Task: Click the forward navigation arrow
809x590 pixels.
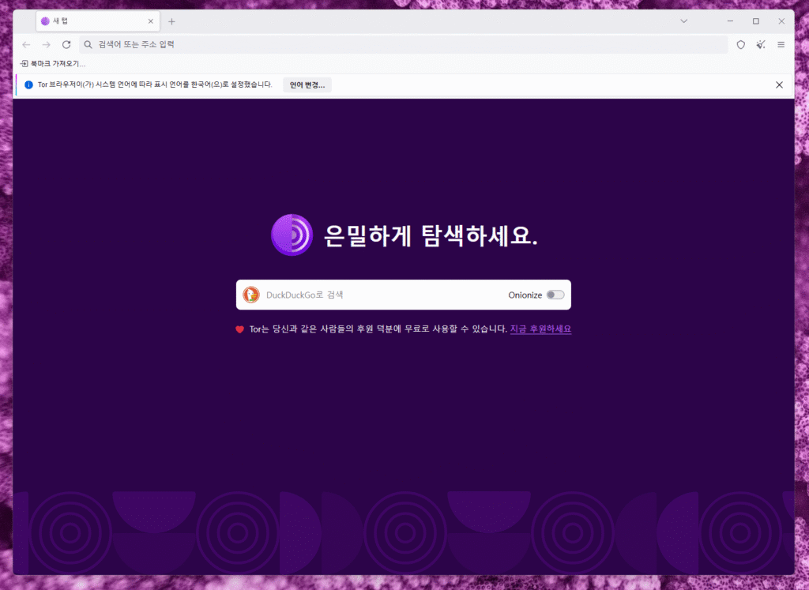Action: [47, 45]
